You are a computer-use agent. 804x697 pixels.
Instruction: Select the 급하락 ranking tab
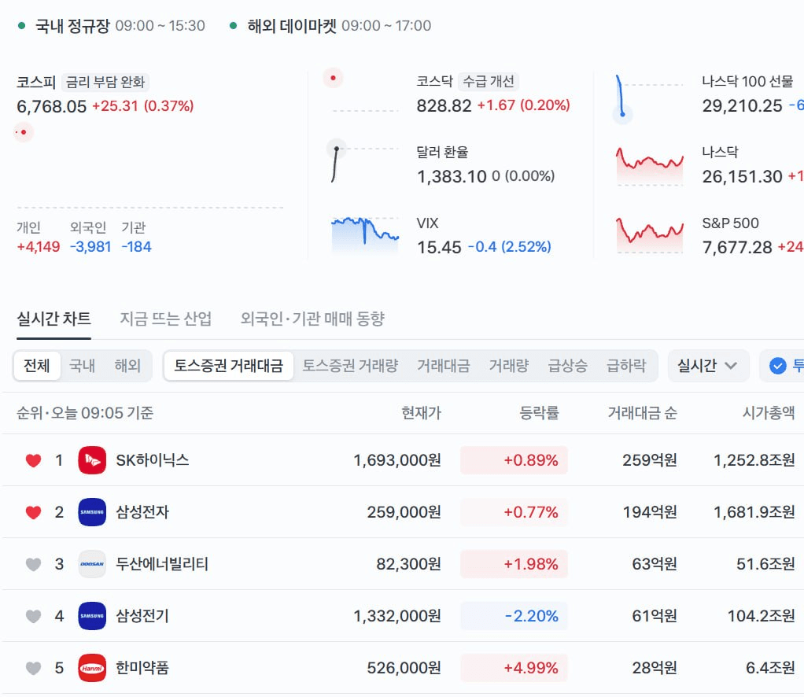tap(626, 366)
